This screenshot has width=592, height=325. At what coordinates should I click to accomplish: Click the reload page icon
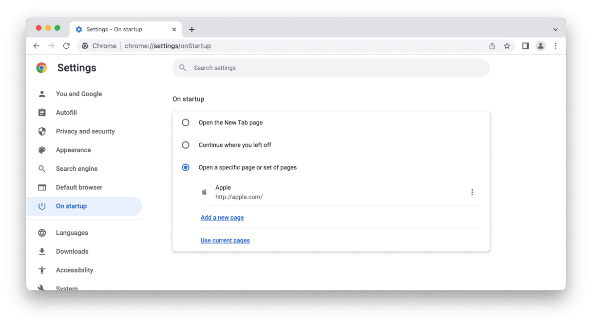[x=66, y=46]
